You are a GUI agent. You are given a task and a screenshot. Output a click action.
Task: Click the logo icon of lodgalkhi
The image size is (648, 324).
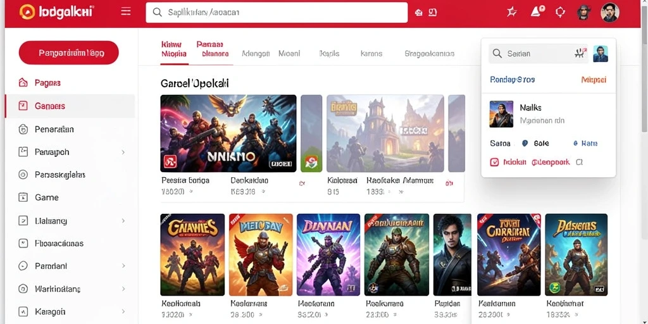[27, 12]
